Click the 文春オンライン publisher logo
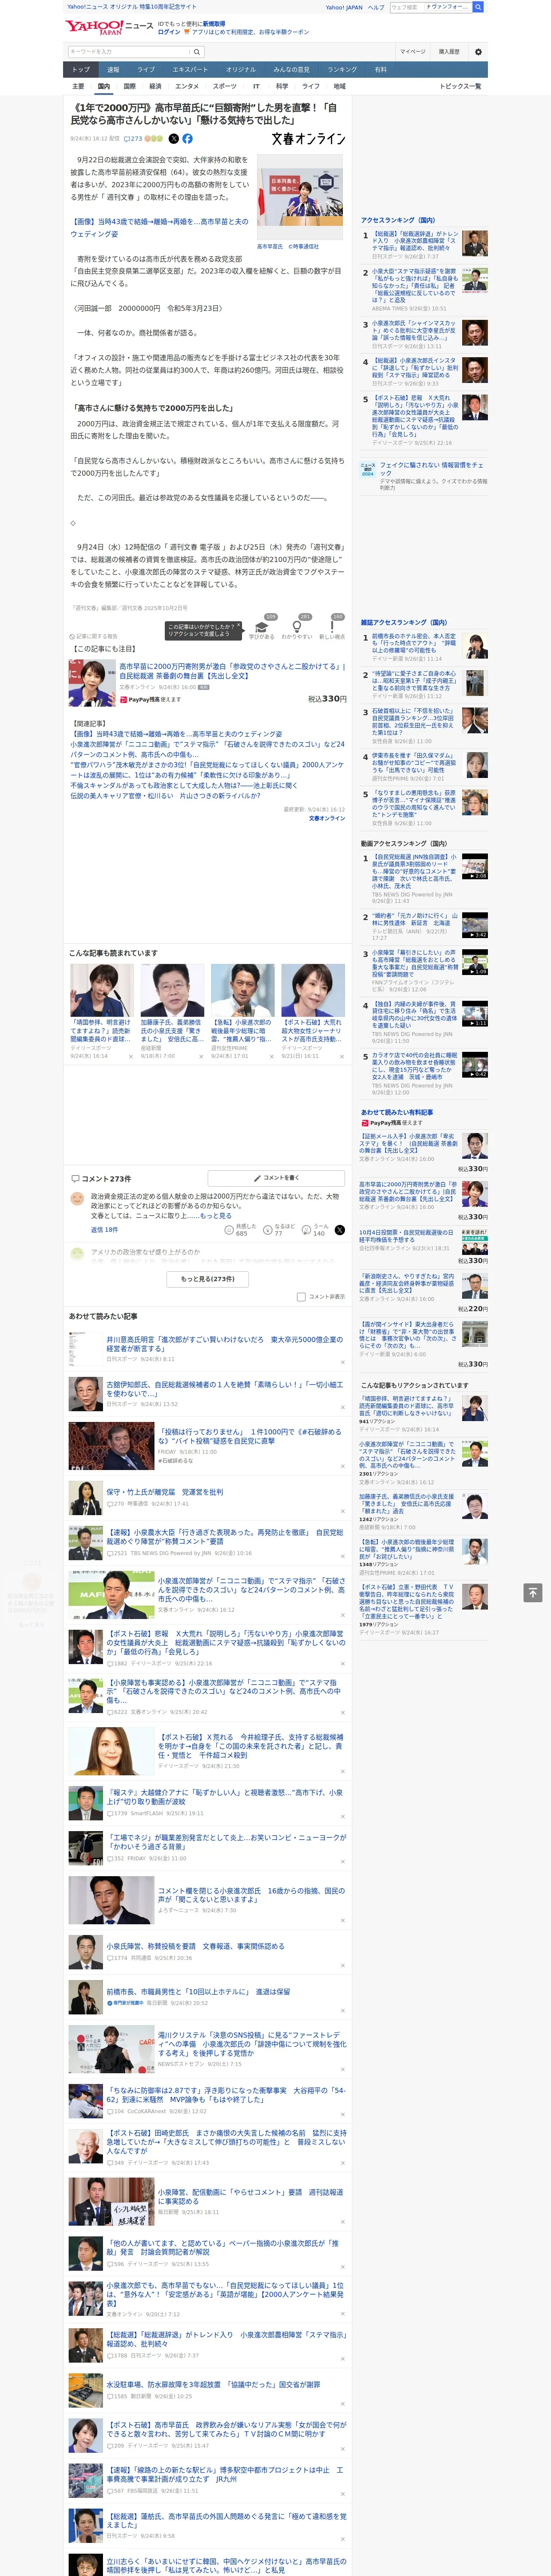 click(x=308, y=139)
